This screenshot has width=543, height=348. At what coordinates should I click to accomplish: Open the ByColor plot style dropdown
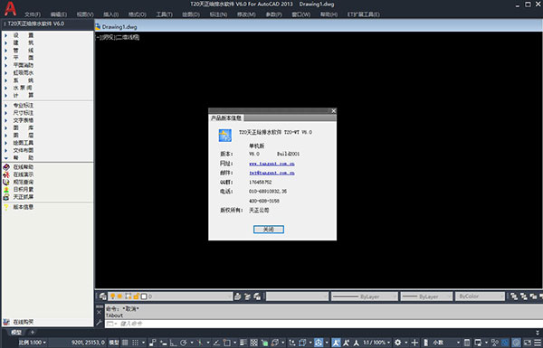pos(481,296)
